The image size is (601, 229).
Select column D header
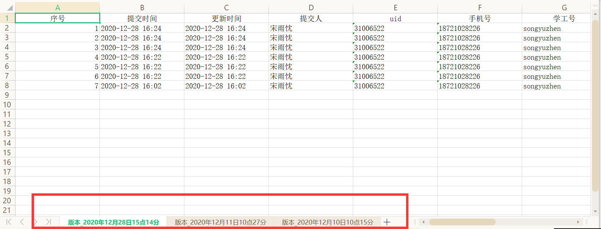pyautogui.click(x=311, y=8)
